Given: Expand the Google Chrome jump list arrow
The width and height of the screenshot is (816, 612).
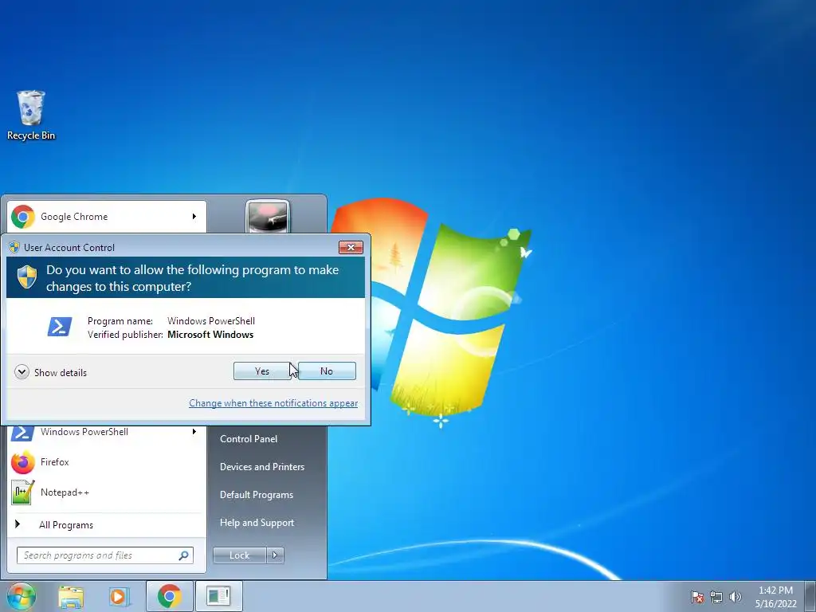Looking at the screenshot, I should tap(194, 216).
